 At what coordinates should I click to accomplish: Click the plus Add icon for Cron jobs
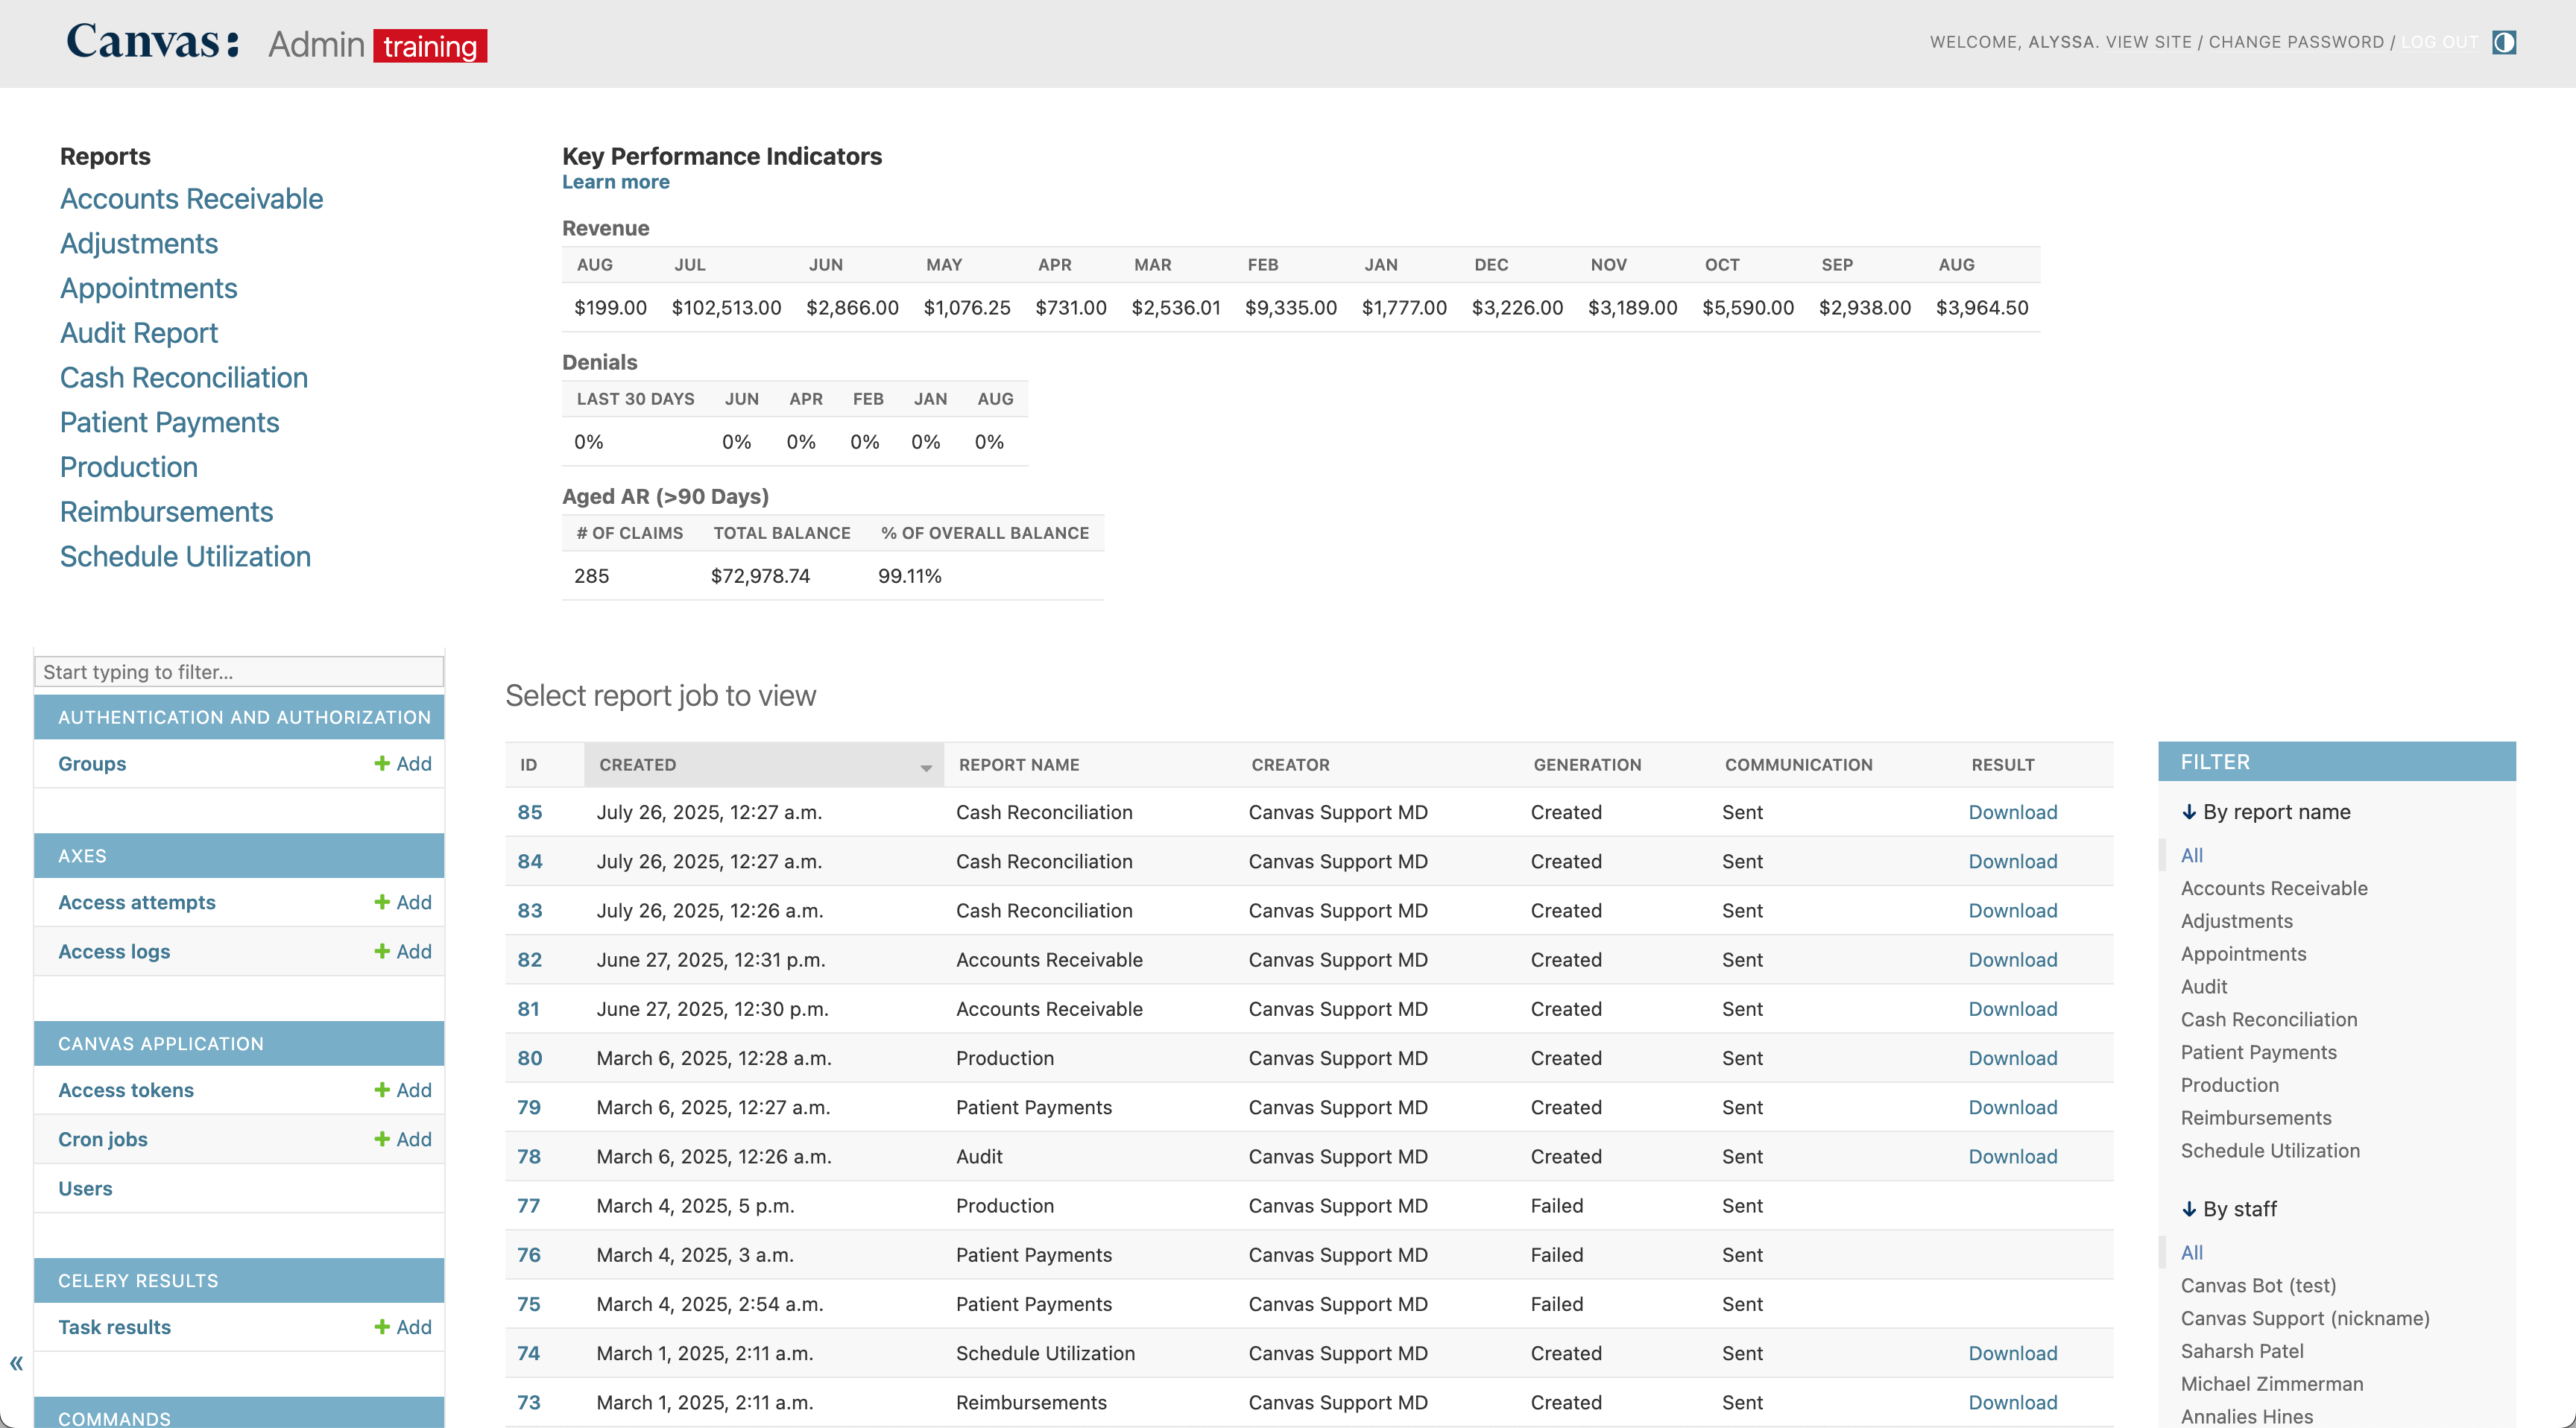point(382,1139)
